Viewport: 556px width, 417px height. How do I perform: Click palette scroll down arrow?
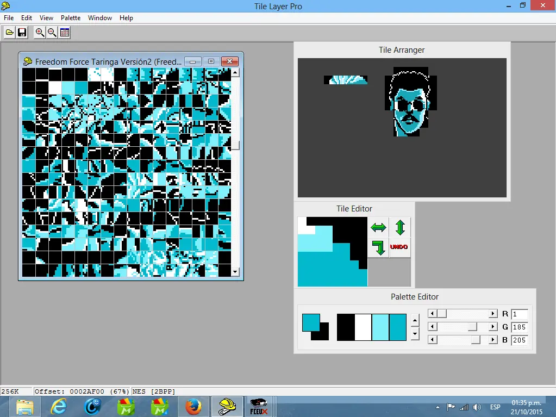click(x=415, y=334)
